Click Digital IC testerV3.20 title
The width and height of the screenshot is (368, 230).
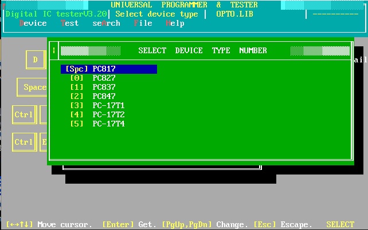click(x=56, y=14)
